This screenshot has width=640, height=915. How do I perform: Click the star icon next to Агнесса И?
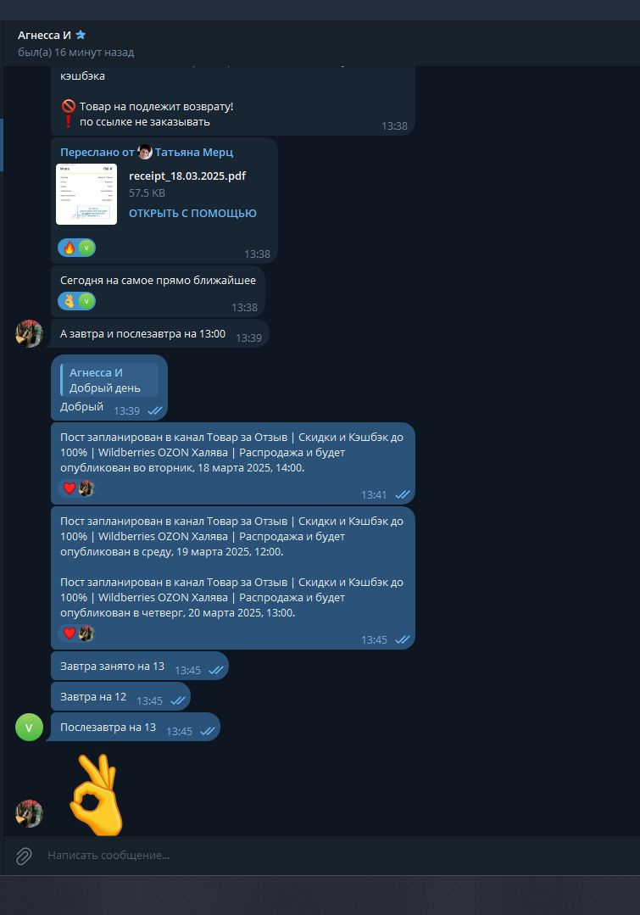point(81,35)
